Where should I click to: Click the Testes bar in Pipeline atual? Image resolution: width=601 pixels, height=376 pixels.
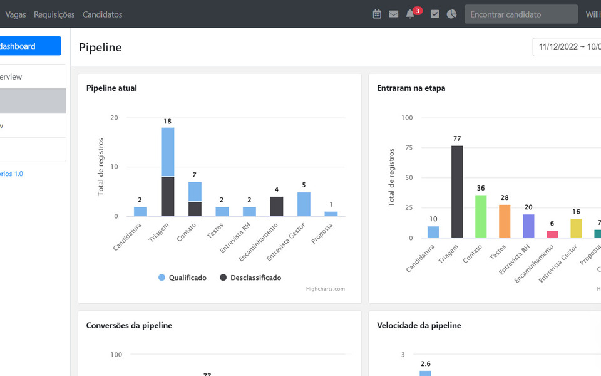point(222,211)
